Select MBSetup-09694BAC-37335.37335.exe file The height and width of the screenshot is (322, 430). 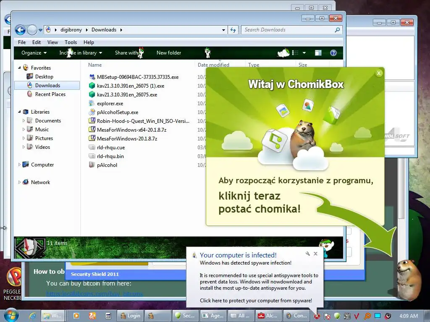tap(138, 77)
